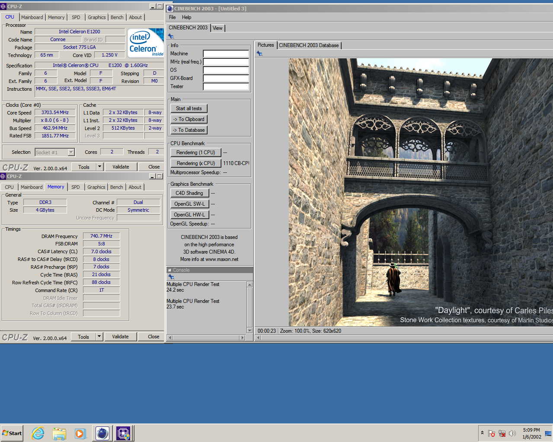The width and height of the screenshot is (553, 442).
Task: Open CPU tab in the CPU-Z memory window
Action: click(x=10, y=187)
